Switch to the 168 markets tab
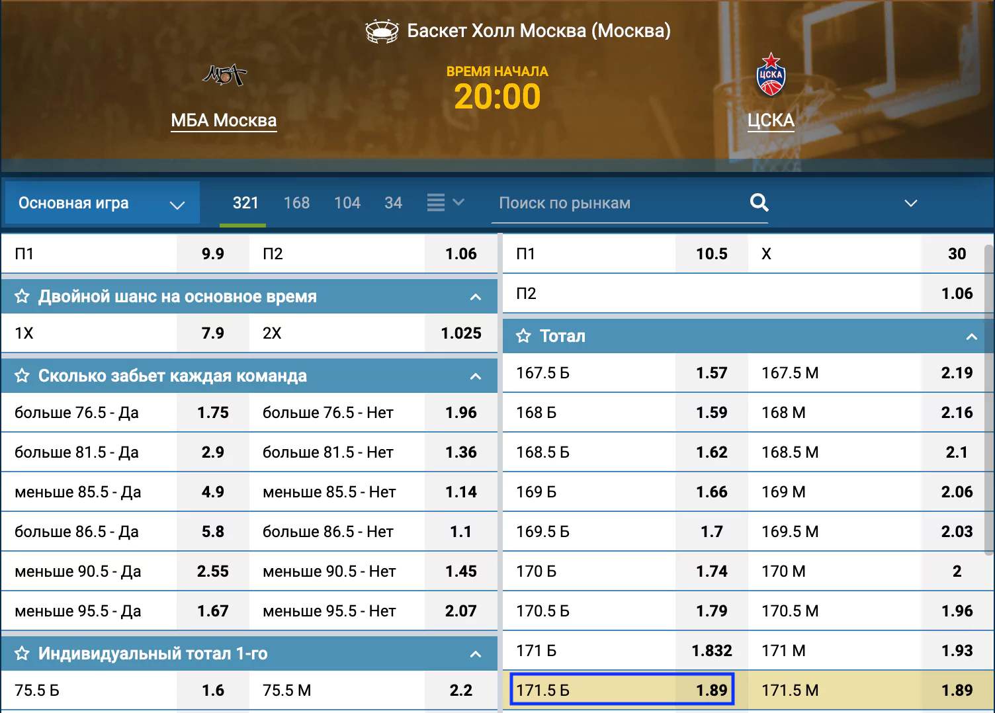 (x=296, y=203)
